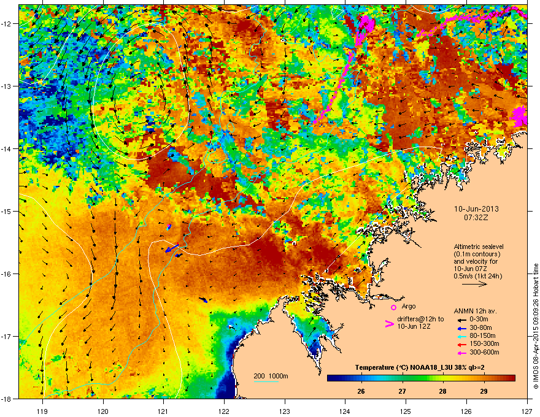The height and width of the screenshot is (417, 540).
Task: Click the '0.5m/s (1kt 24h)' scale text
Action: (x=477, y=276)
